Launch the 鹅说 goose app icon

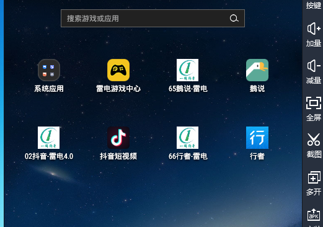pyautogui.click(x=257, y=70)
